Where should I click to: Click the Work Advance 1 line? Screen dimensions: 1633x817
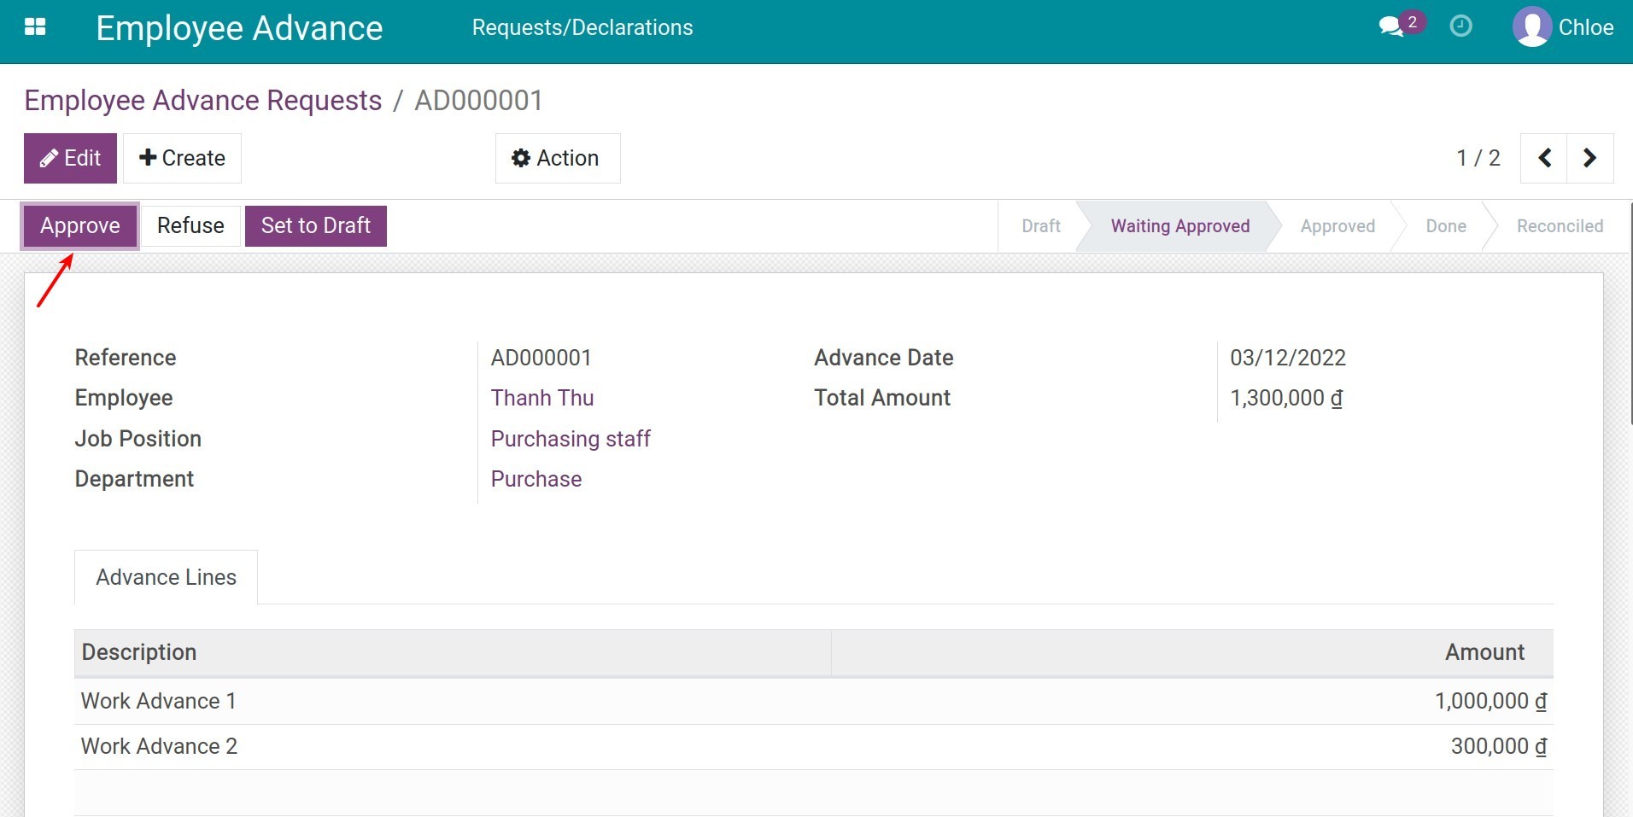[x=158, y=701]
